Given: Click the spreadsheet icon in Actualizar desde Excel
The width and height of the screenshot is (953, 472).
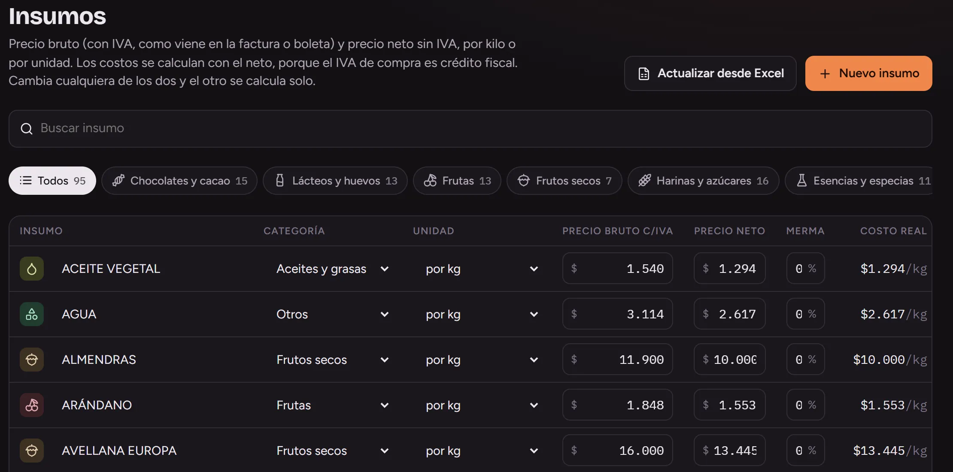Looking at the screenshot, I should 643,73.
